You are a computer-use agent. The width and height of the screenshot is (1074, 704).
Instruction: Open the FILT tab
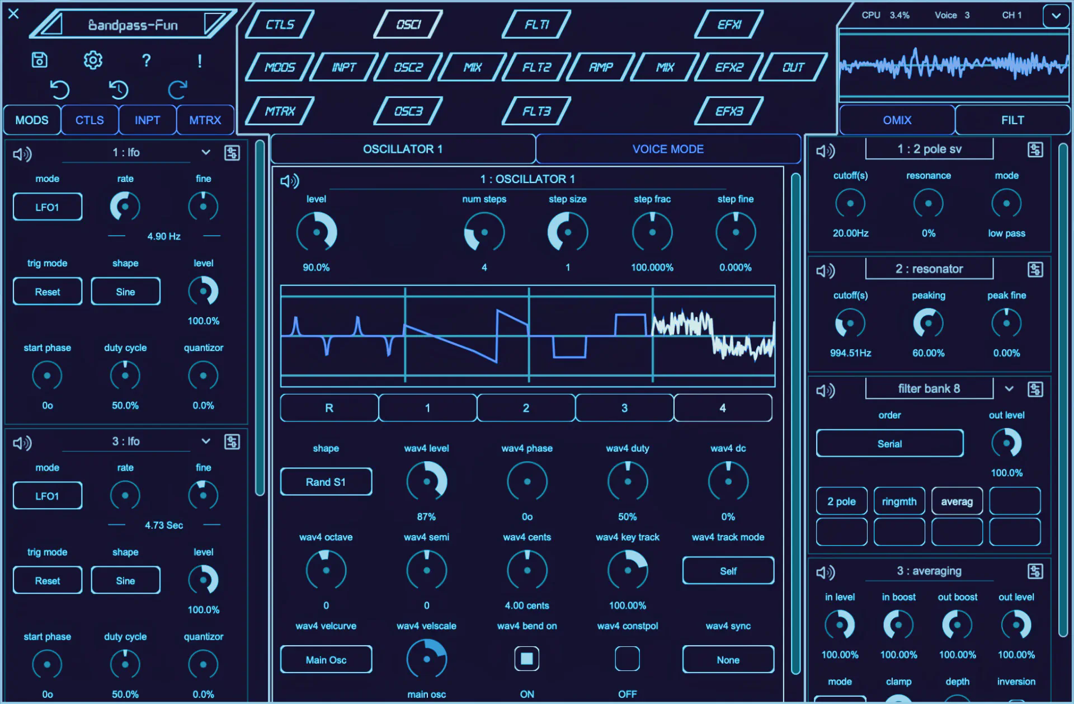point(1012,120)
